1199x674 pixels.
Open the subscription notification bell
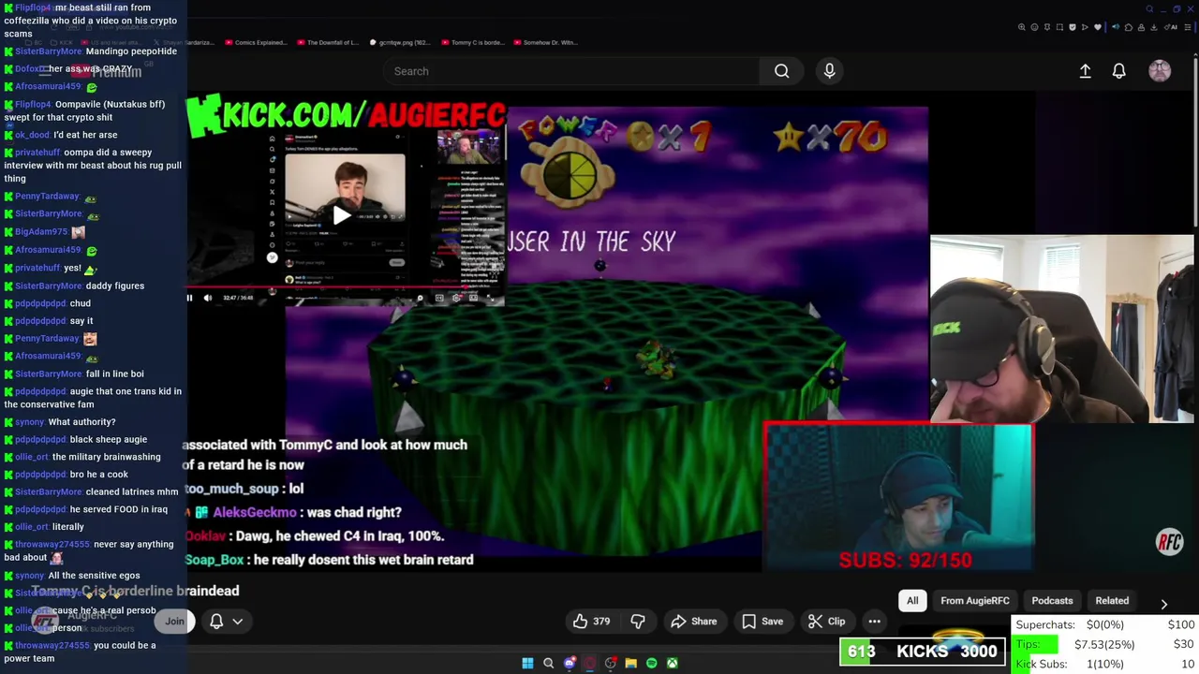click(x=216, y=621)
